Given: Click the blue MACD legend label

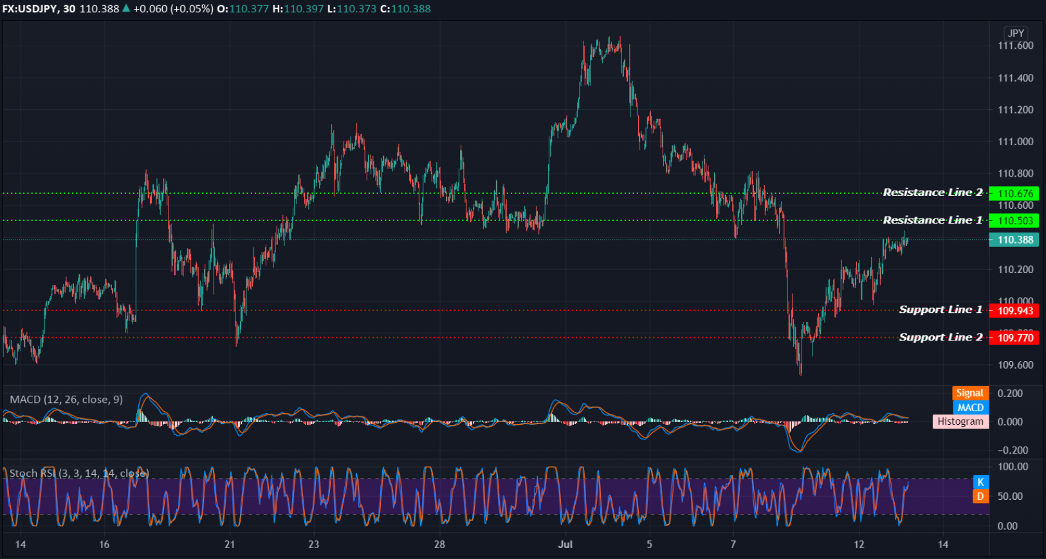Looking at the screenshot, I should 970,407.
